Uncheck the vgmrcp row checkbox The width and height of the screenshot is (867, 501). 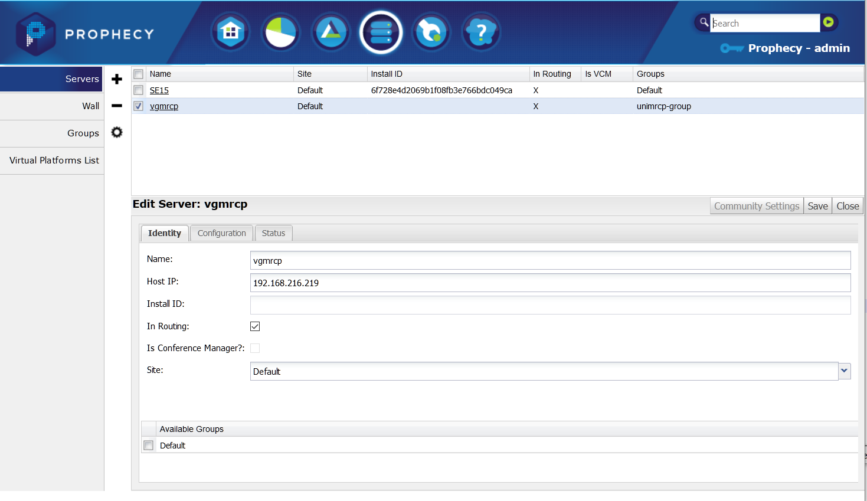138,106
